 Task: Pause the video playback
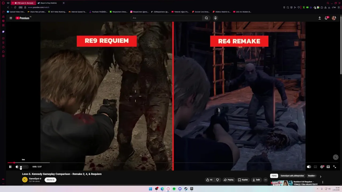coord(10,167)
